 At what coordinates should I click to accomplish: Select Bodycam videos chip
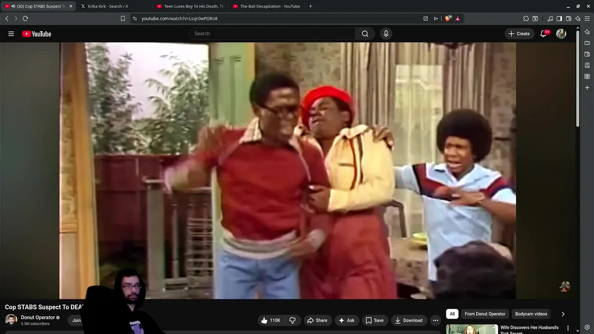[x=531, y=314]
